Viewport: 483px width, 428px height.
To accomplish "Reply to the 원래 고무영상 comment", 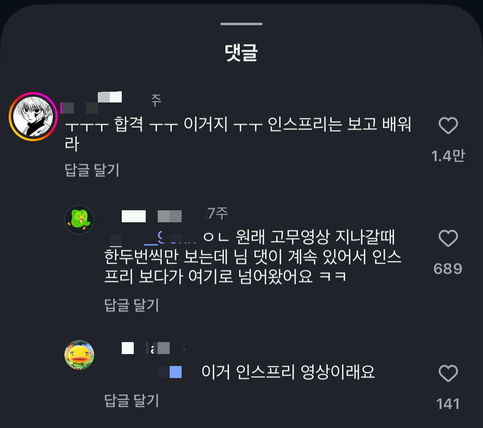I will [132, 305].
